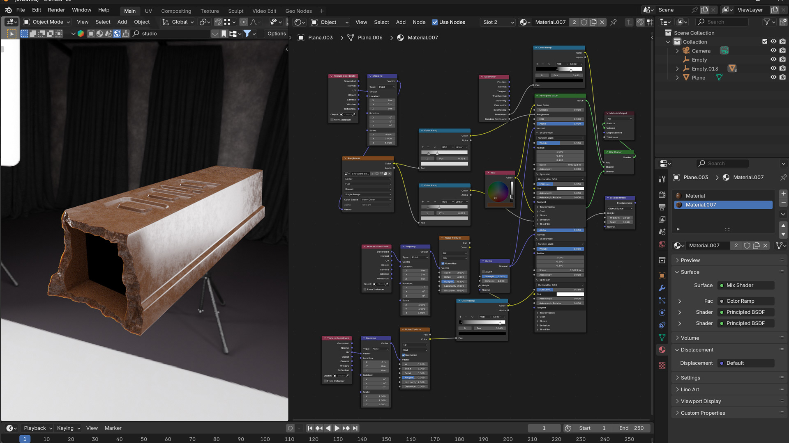Open the Modifiers properties tab (wrench icon)
This screenshot has height=443, width=789.
[x=662, y=288]
